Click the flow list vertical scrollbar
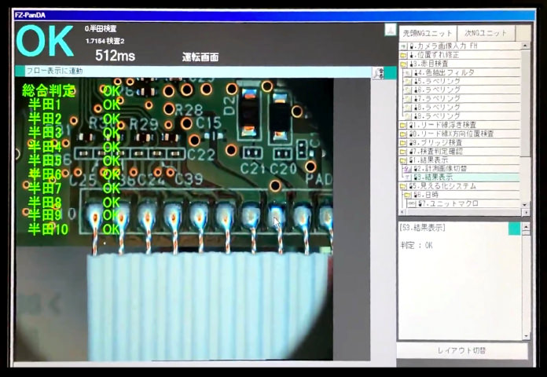The image size is (547, 377). tap(525, 118)
